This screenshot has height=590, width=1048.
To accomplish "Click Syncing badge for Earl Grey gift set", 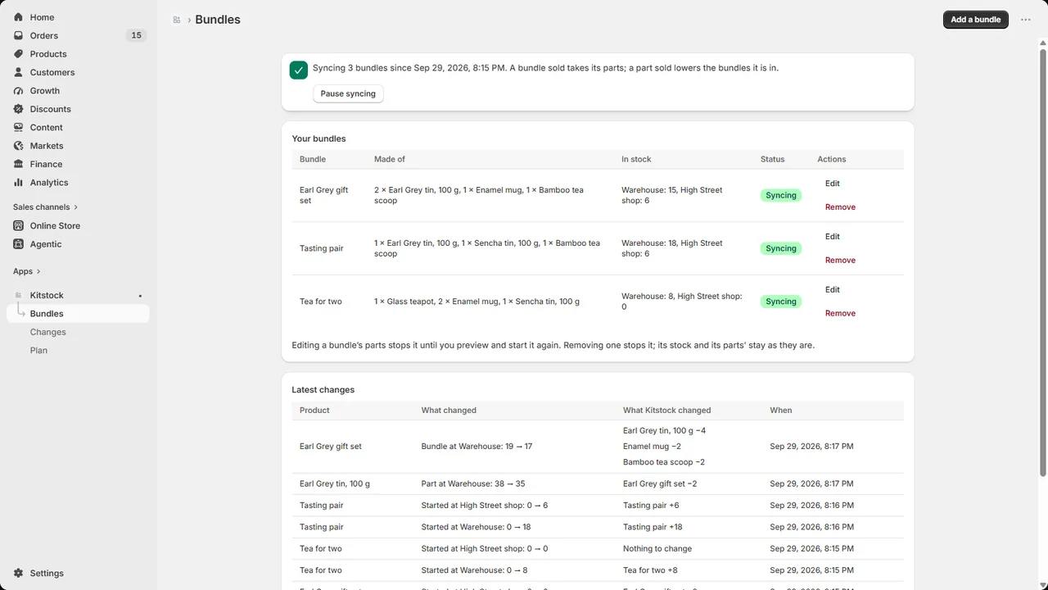I will click(x=781, y=195).
